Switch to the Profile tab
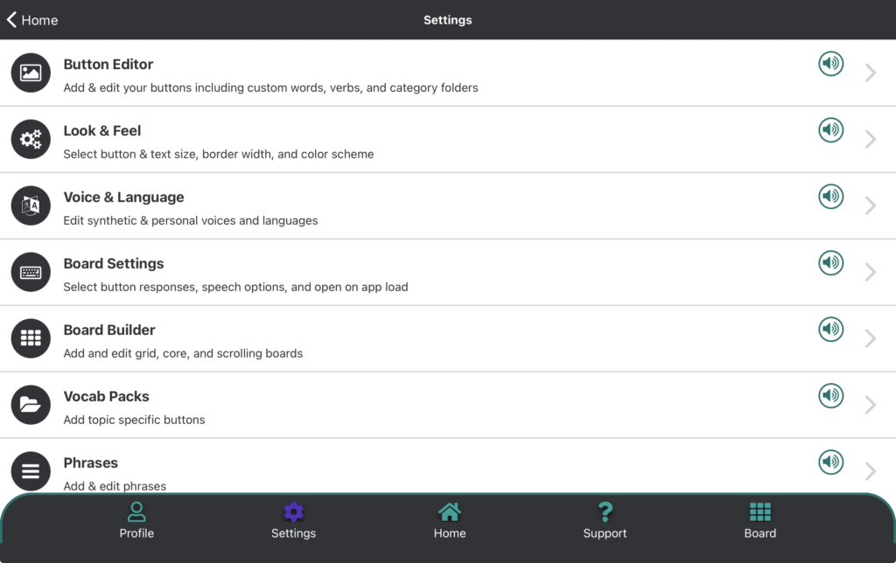This screenshot has width=896, height=563. (x=136, y=521)
